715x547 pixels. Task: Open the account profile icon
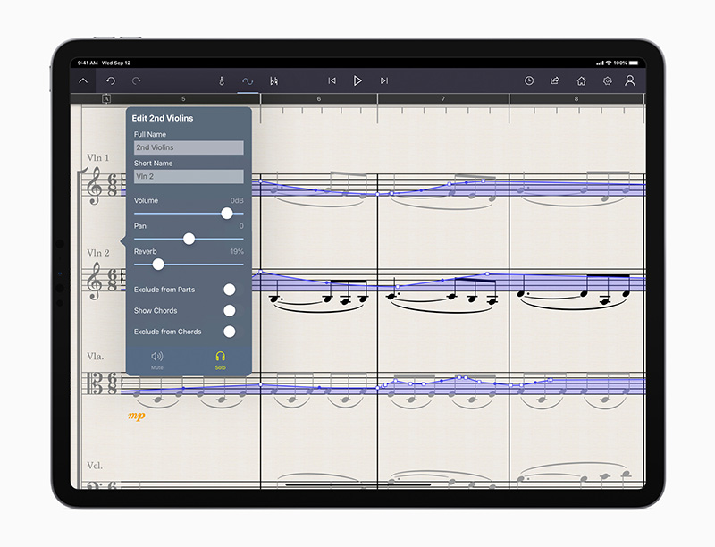(631, 80)
